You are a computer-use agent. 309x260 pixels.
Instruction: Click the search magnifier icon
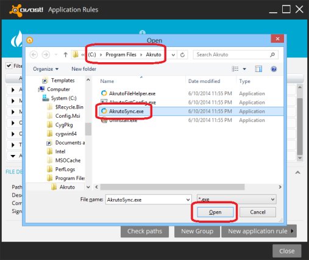tap(272, 54)
